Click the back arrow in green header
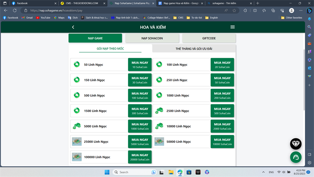This screenshot has width=314, height=177. pos(73,27)
